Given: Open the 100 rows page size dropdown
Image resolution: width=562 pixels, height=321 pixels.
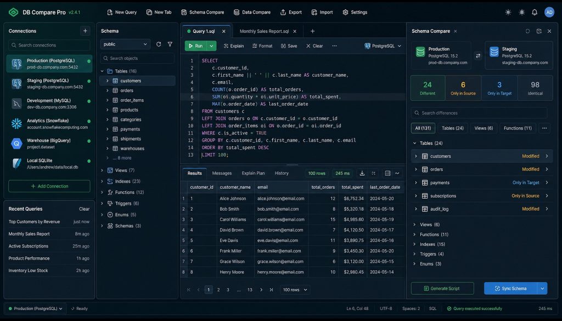Looking at the screenshot, I should [295, 290].
